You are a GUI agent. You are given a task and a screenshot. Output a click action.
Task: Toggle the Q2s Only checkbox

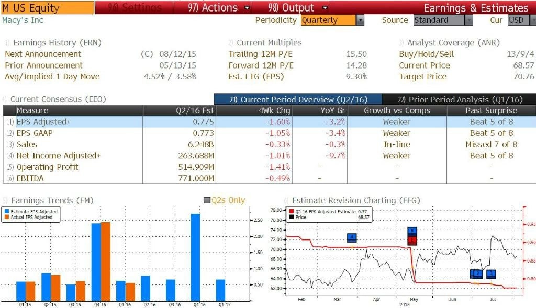206,200
